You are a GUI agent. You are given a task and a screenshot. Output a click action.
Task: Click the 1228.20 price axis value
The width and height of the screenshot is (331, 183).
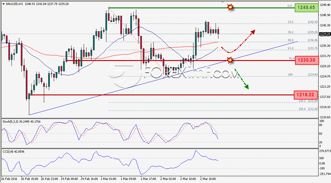[325, 66]
